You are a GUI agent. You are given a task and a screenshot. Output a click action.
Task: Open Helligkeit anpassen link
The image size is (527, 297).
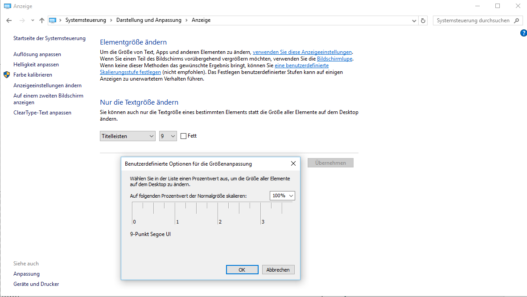(36, 65)
